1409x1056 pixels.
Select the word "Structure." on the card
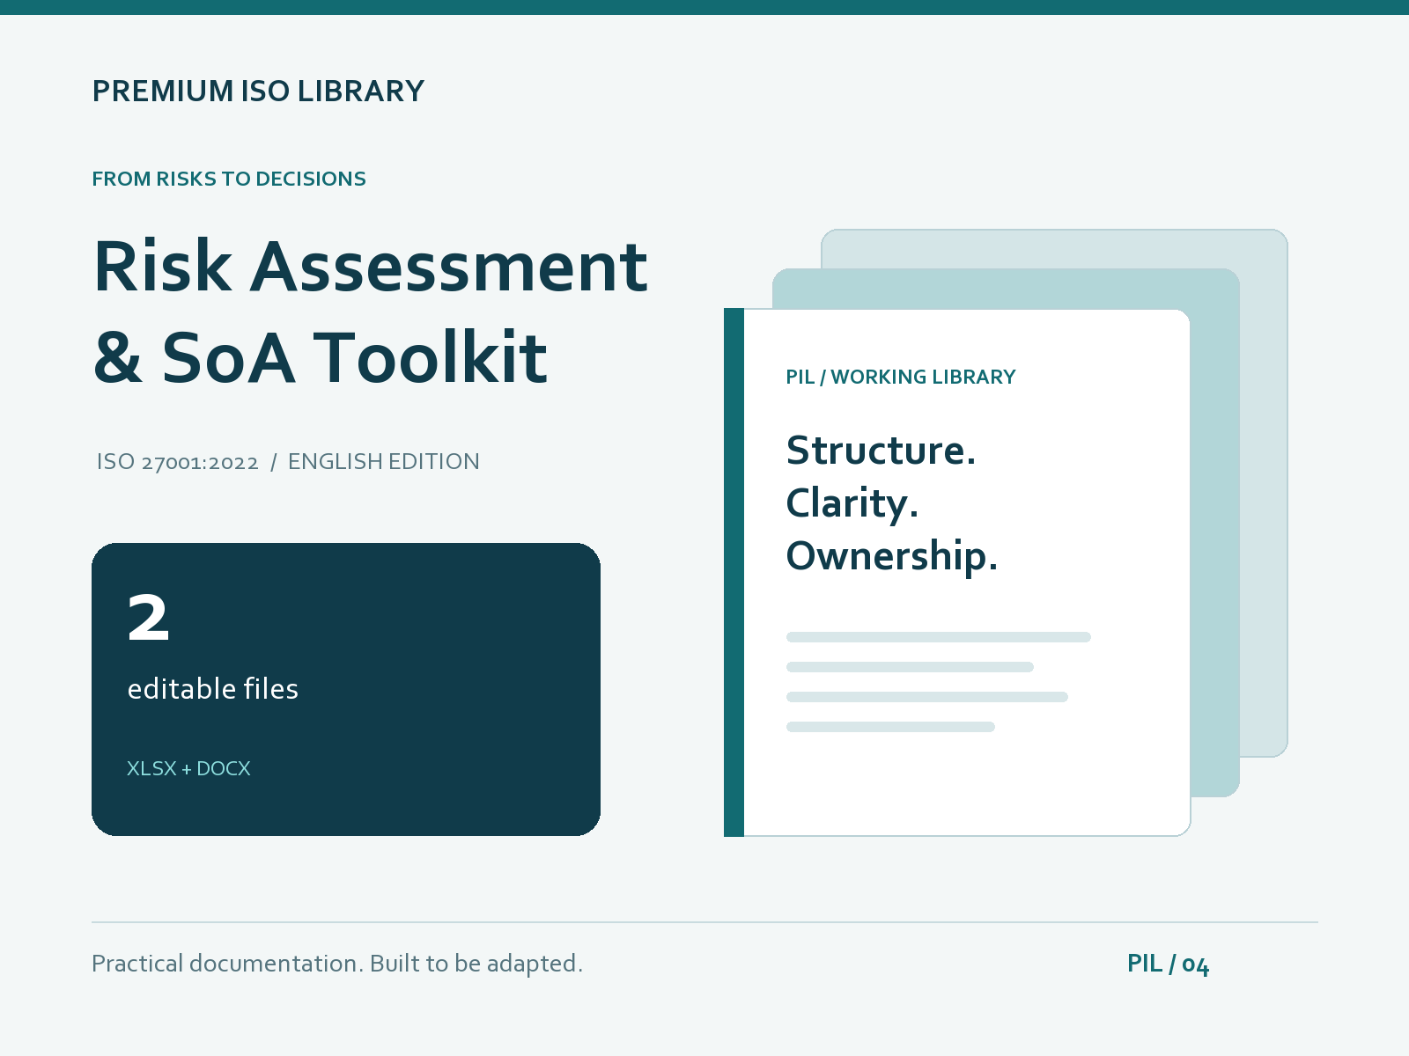point(882,451)
